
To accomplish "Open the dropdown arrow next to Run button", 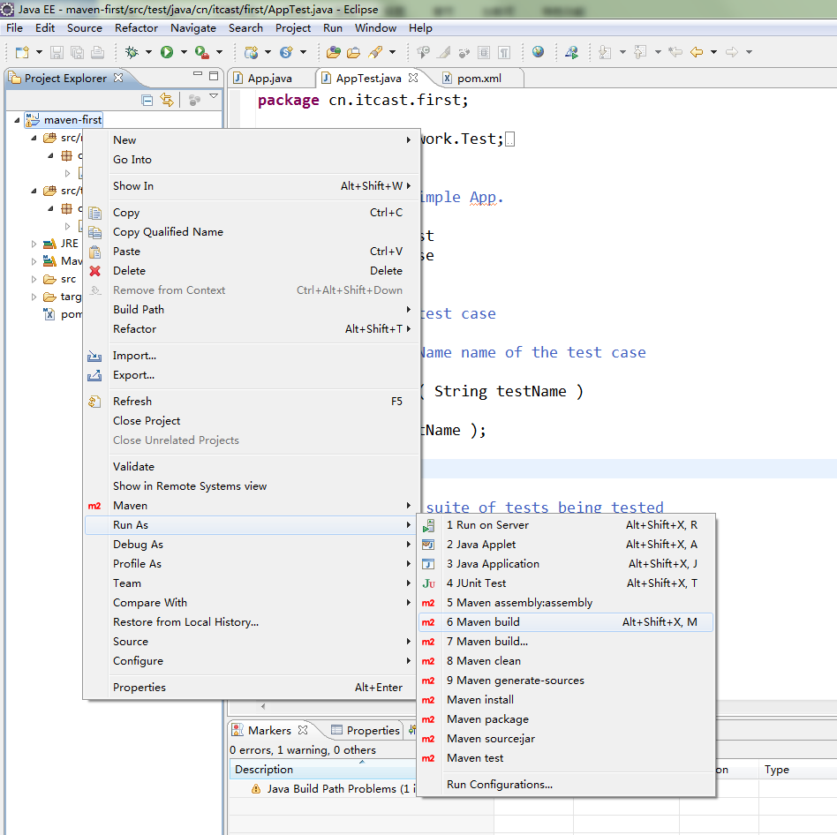I will pos(183,52).
